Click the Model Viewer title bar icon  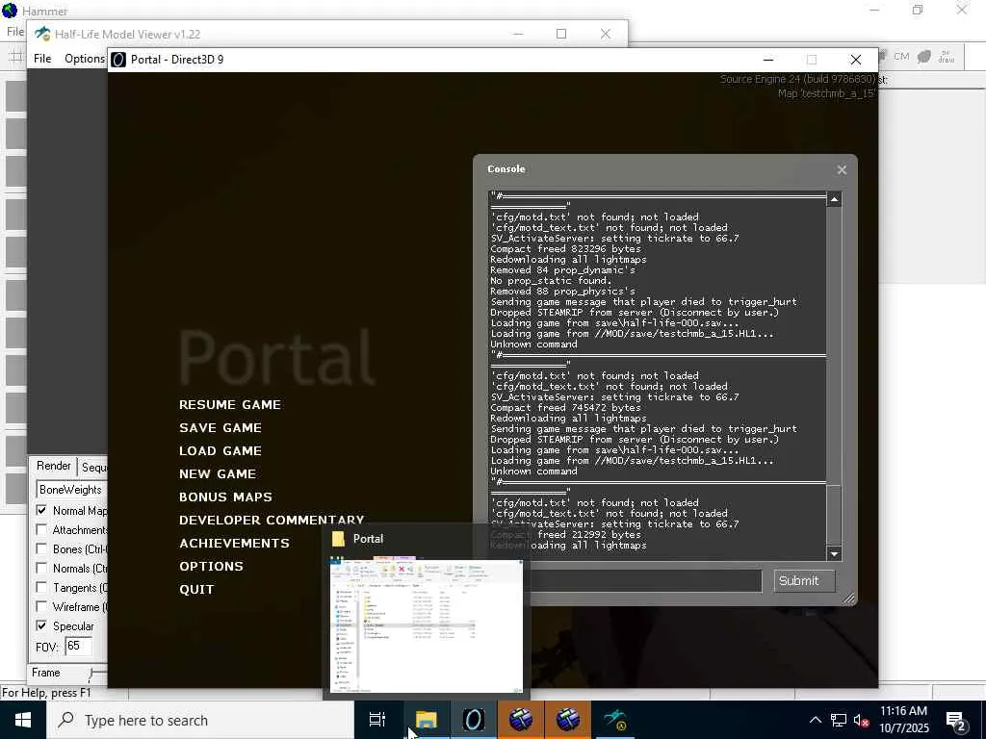click(42, 34)
